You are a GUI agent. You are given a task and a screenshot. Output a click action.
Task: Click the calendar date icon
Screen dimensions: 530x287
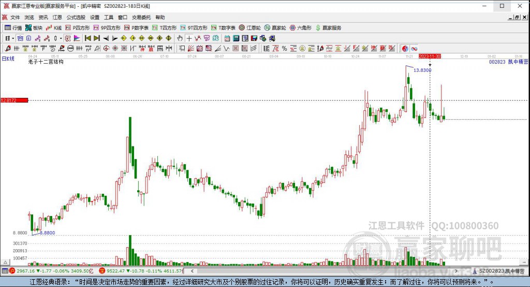tap(227, 38)
